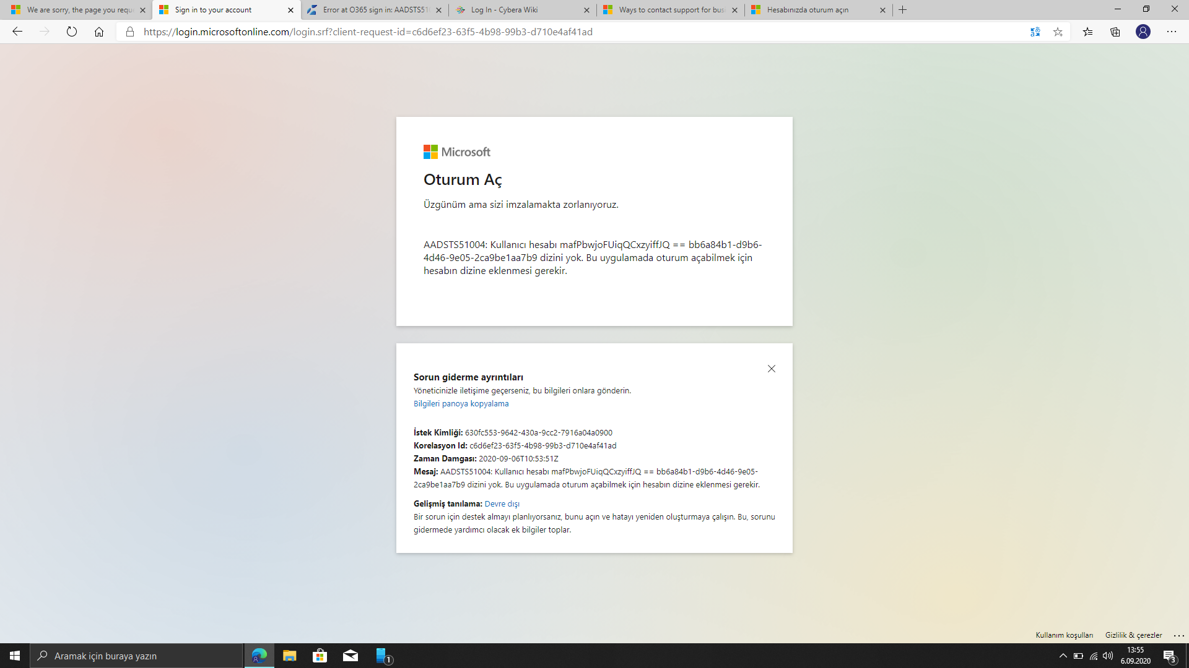Open 'Kullanım koşulları' link
This screenshot has width=1189, height=668.
point(1064,635)
